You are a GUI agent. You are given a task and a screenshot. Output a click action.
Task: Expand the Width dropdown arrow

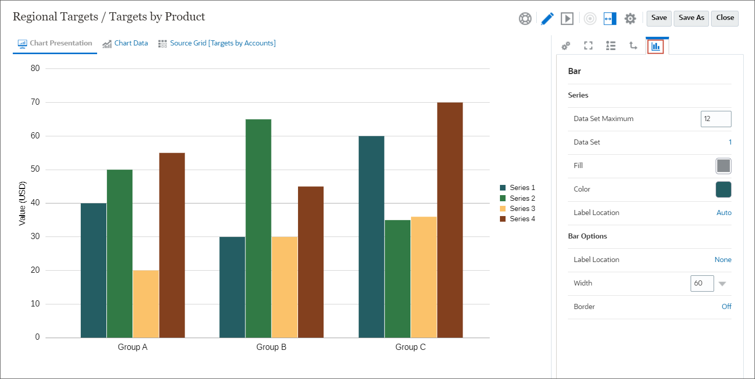tap(723, 283)
